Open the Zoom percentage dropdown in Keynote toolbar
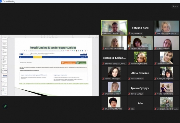The width and height of the screenshot is (180, 123). click(x=5, y=36)
